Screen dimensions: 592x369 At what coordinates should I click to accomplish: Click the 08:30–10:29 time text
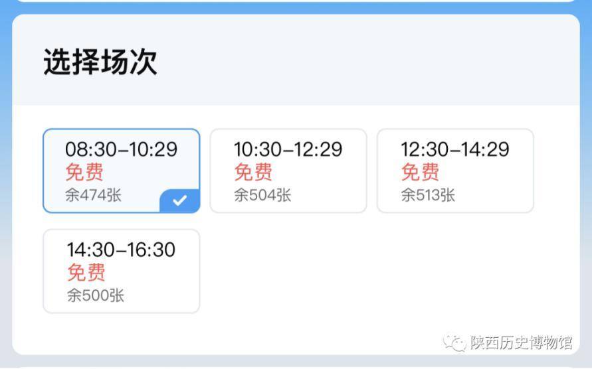pyautogui.click(x=121, y=149)
